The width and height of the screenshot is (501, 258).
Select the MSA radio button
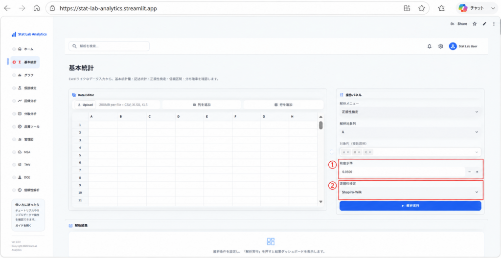[x=14, y=152]
